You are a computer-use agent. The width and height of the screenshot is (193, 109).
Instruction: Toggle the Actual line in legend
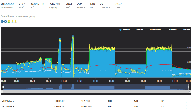pyautogui.click(x=138, y=30)
